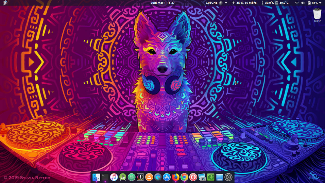Launch the Opera browser dock icon
This screenshot has height=183, width=325.
tap(193, 177)
